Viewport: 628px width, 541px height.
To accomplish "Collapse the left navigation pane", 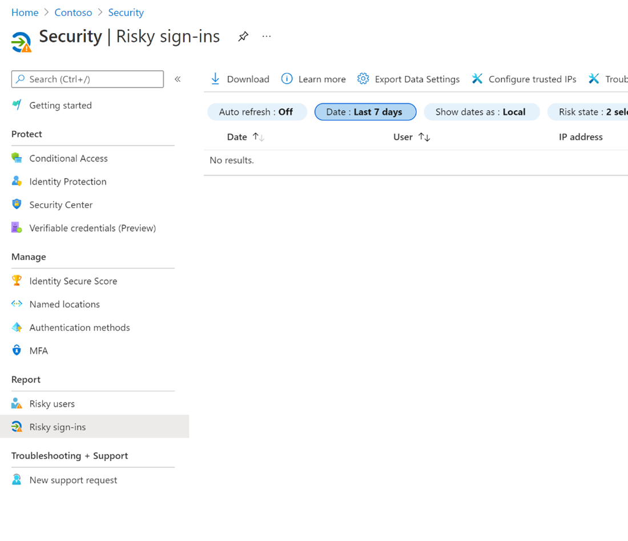I will coord(178,79).
